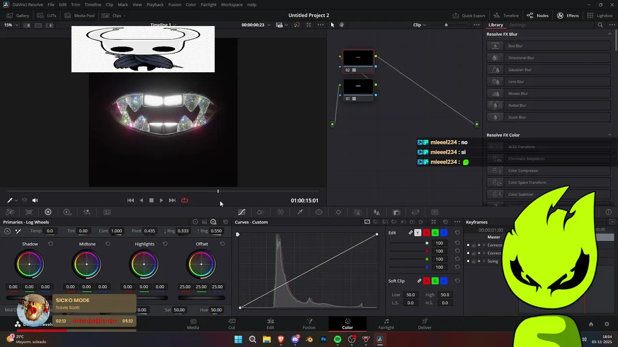
Task: Open the LUTs panel button
Action: point(47,15)
